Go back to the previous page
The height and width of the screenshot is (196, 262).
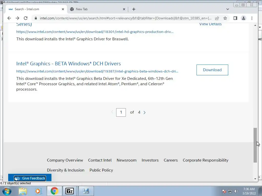click(x=9, y=18)
